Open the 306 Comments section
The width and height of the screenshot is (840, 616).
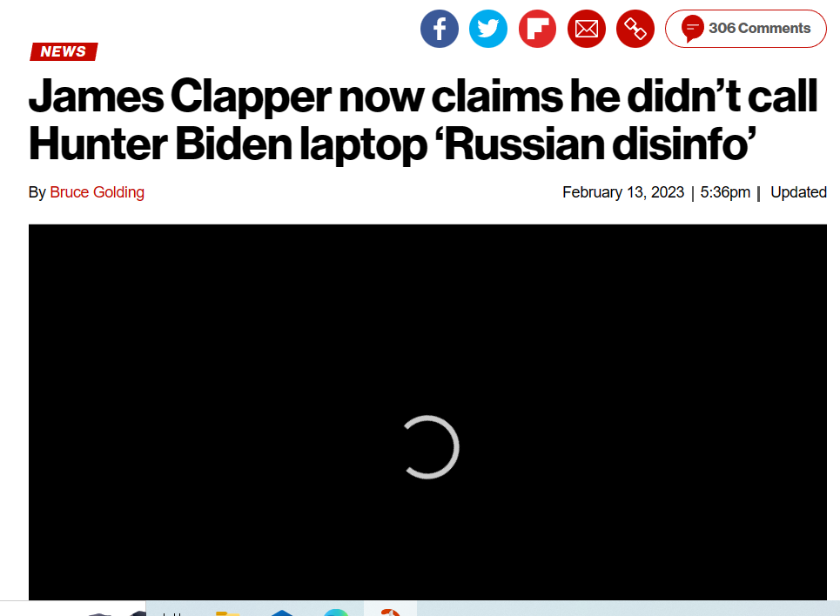(746, 29)
